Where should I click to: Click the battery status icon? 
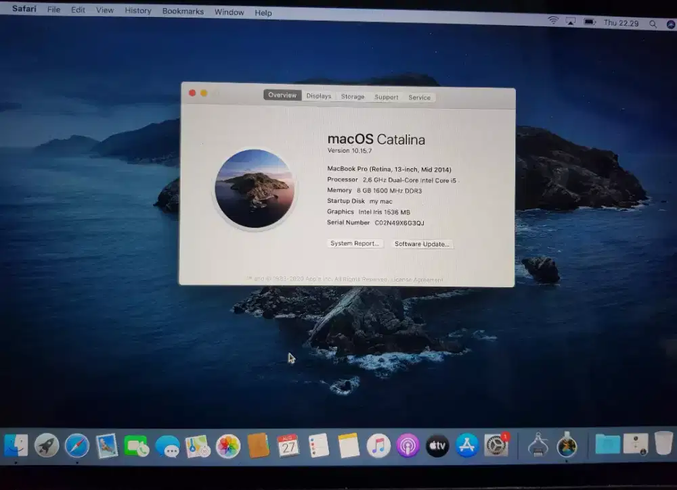point(590,22)
